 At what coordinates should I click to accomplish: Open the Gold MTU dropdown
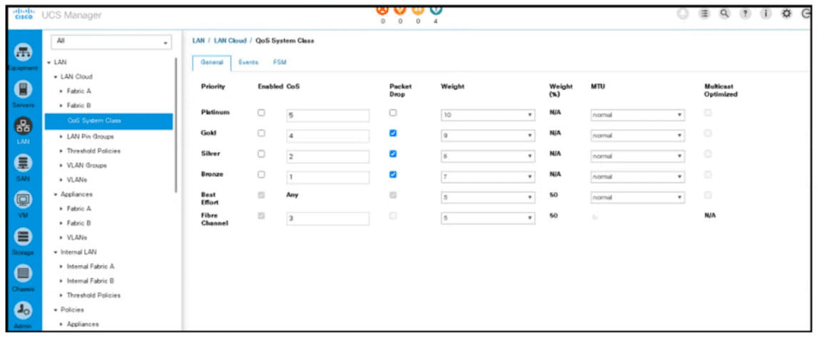coord(638,135)
